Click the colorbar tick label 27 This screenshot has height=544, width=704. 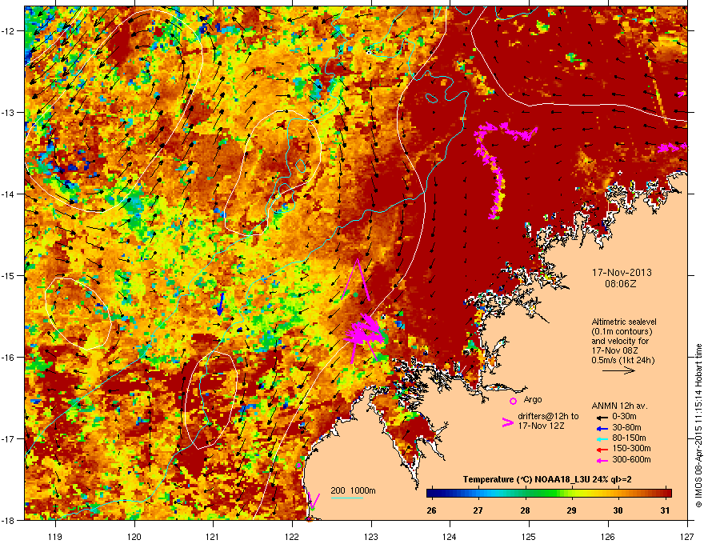[x=478, y=510]
